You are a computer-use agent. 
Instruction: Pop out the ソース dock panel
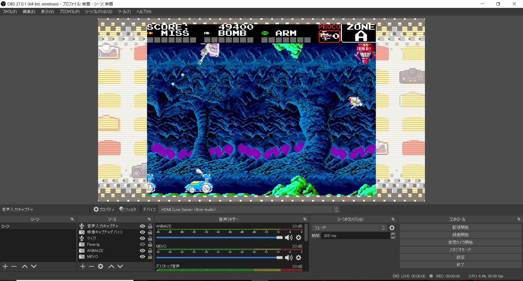(149, 219)
